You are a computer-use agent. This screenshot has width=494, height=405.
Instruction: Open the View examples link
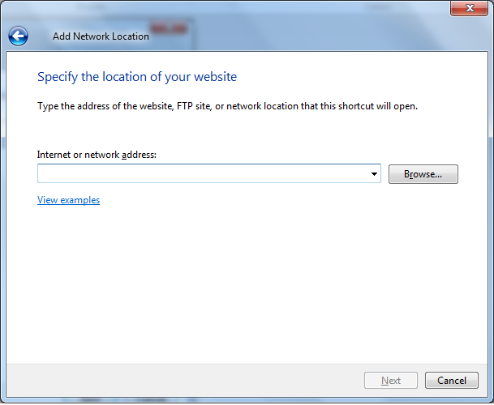(x=68, y=200)
